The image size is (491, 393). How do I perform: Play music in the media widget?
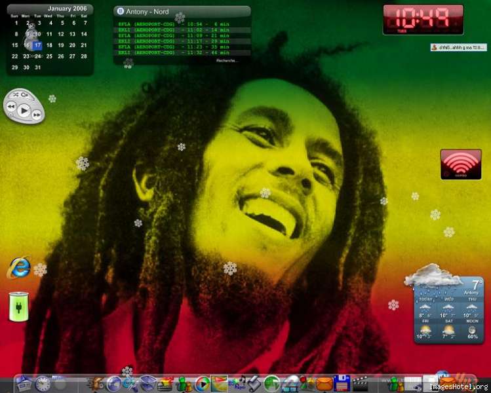coord(24,111)
